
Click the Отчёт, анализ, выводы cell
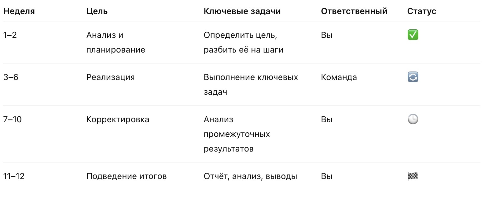(250, 176)
